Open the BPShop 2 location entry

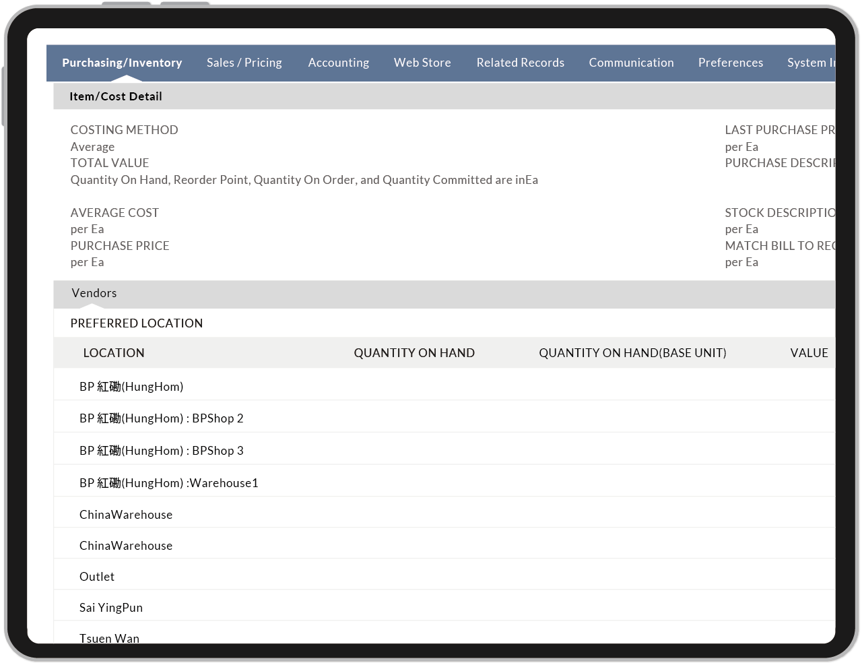(162, 418)
